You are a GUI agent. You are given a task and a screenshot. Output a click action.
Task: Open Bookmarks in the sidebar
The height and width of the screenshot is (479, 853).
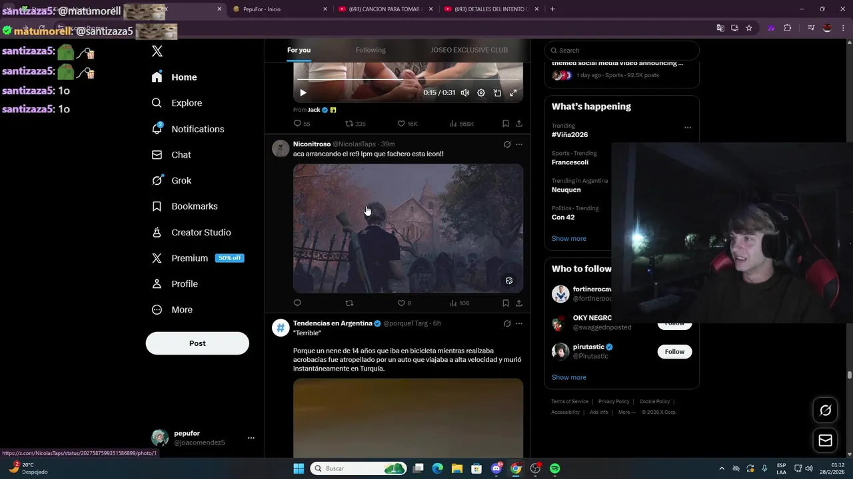point(185,206)
